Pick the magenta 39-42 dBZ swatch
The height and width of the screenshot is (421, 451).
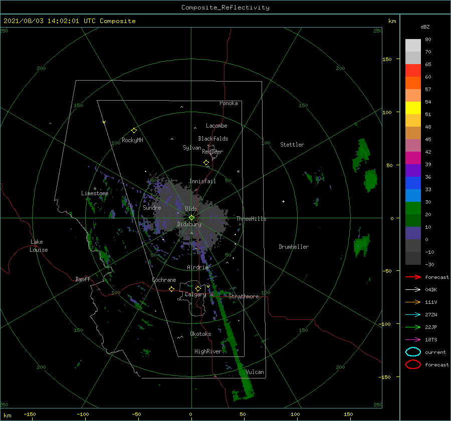pyautogui.click(x=413, y=158)
